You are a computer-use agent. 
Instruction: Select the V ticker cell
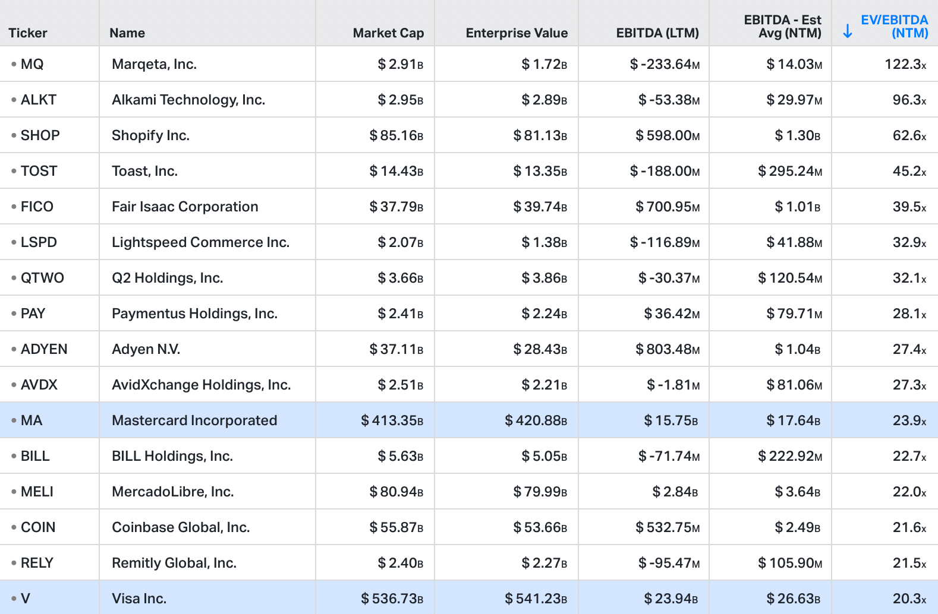click(49, 598)
